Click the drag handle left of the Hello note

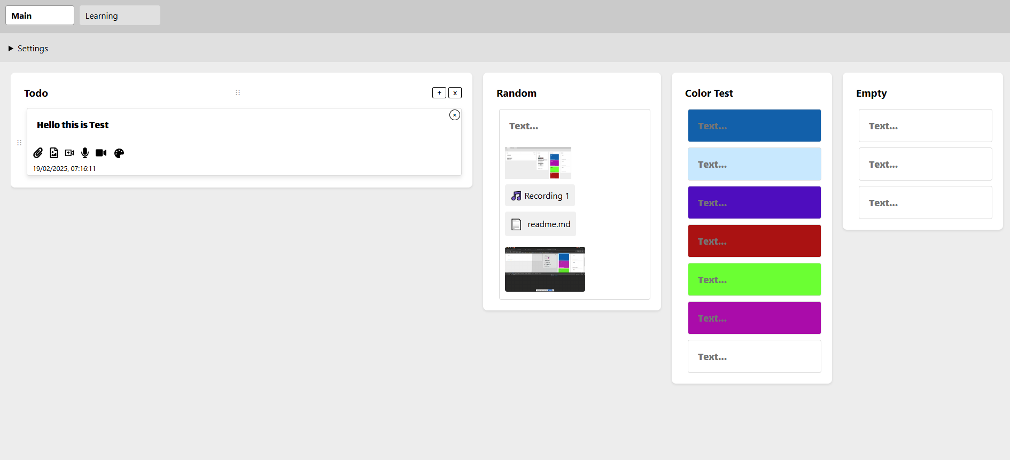[x=19, y=143]
